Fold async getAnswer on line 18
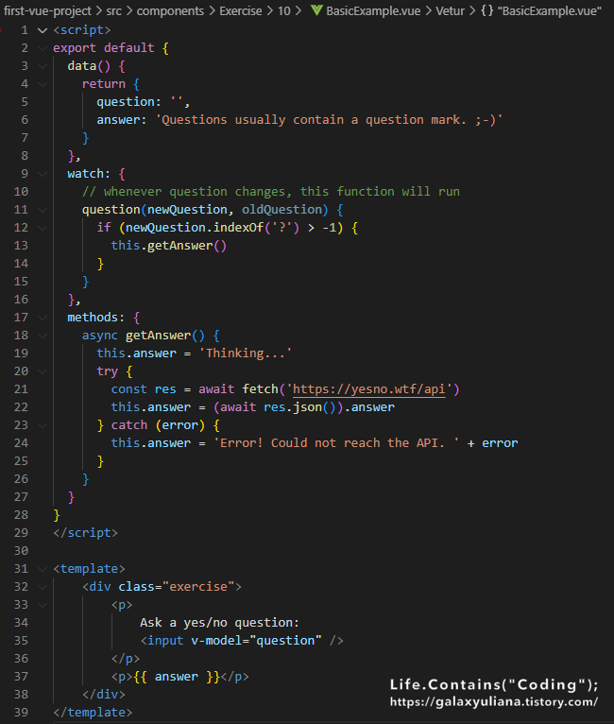Viewport: 614px width, 724px height. [43, 336]
